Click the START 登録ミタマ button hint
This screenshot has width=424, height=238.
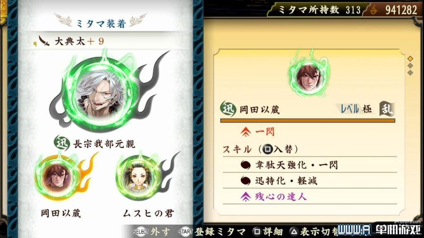(x=212, y=231)
